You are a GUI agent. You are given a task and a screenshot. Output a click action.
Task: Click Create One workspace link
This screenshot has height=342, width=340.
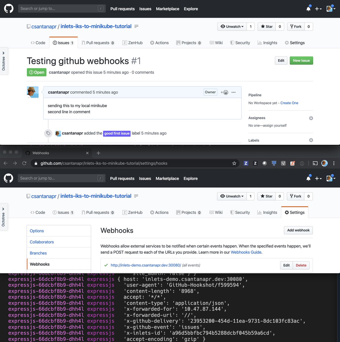tap(289, 103)
